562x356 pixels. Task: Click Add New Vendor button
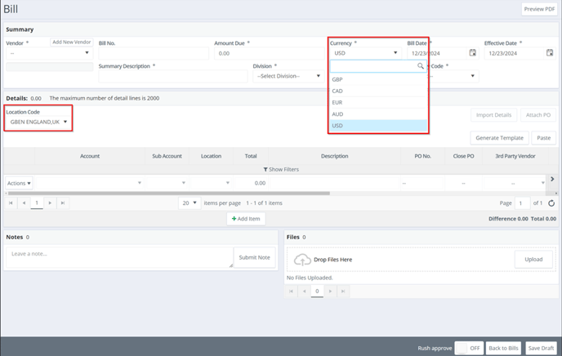click(x=72, y=42)
